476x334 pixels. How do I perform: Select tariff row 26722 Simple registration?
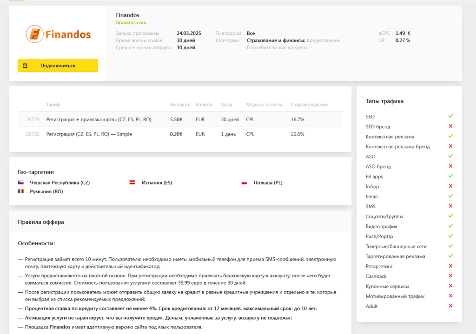(89, 134)
